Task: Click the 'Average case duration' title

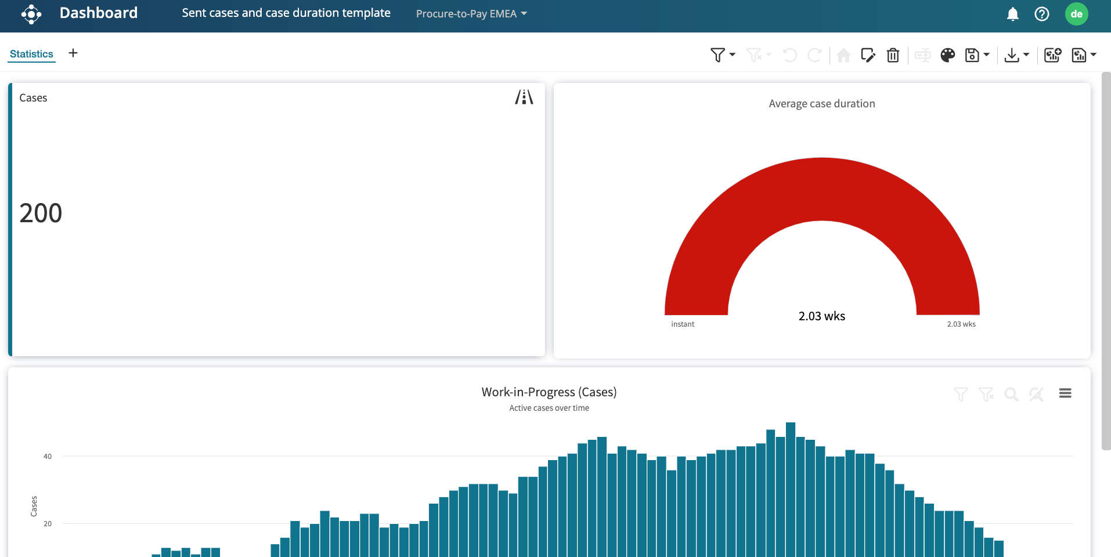Action: click(822, 104)
